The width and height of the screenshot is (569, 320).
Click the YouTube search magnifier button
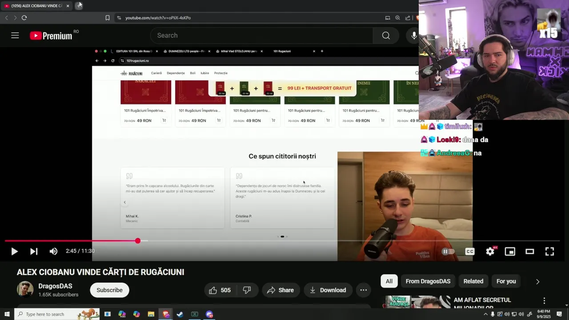(386, 36)
